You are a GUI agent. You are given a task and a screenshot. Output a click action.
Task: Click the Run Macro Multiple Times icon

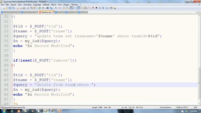103,8
